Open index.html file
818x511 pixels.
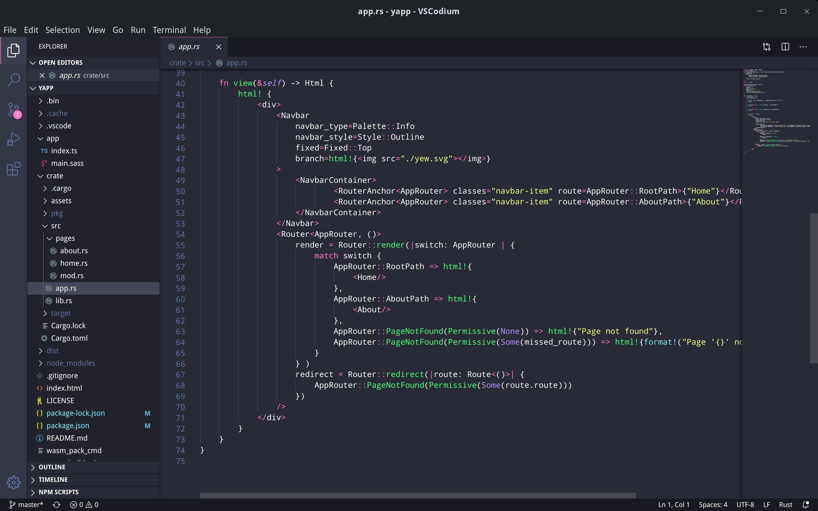(x=94, y=388)
